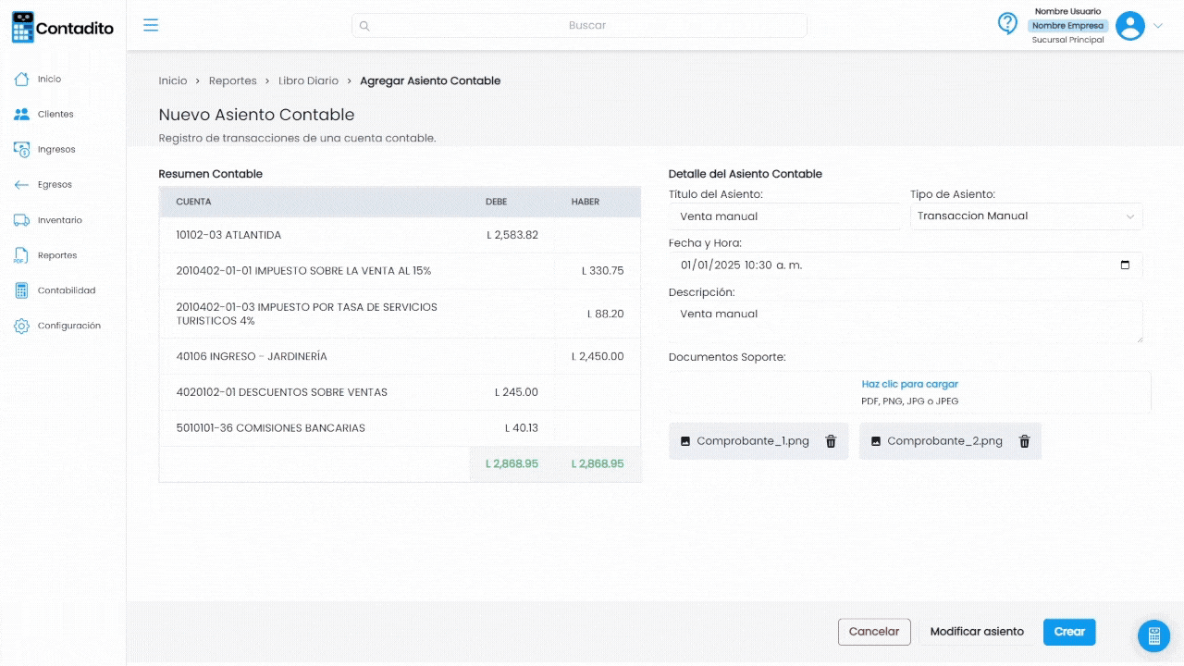Click the Inventario truck icon
The image size is (1184, 666).
pos(22,220)
